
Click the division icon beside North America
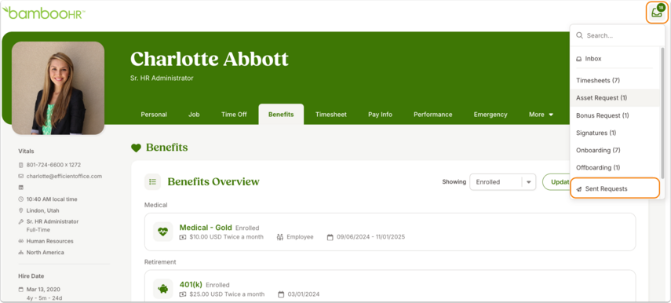20,253
